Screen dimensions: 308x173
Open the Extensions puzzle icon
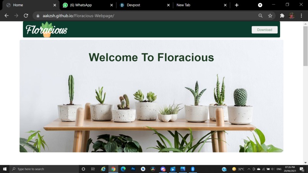[x=282, y=16]
